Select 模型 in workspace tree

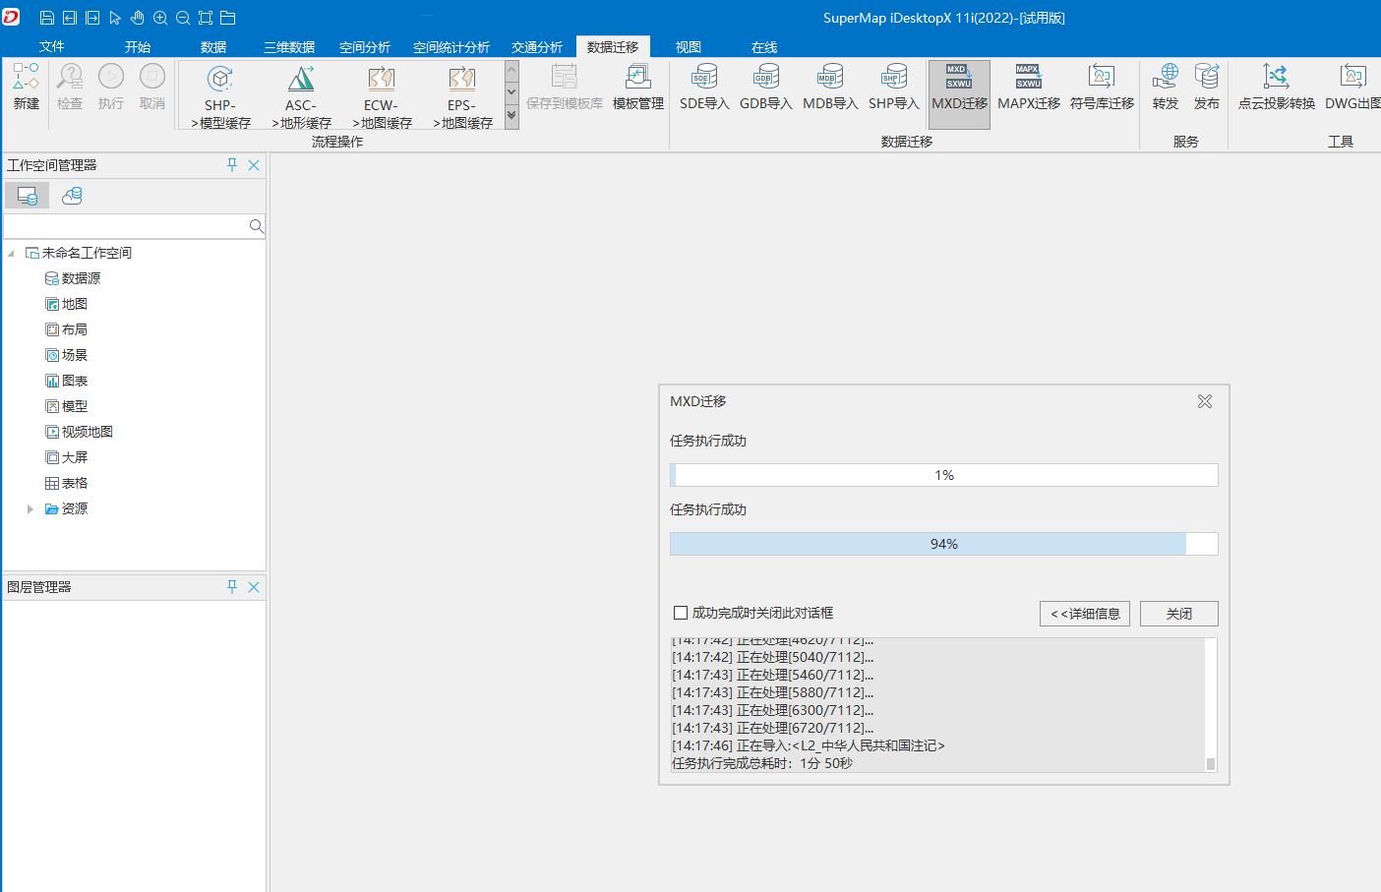(67, 406)
